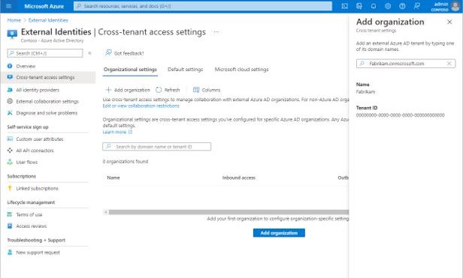Focus the global Azure search bar

[x=203, y=6]
